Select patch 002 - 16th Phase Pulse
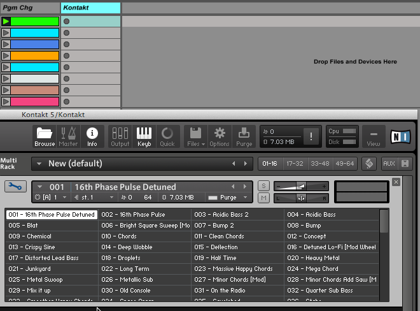 point(144,214)
